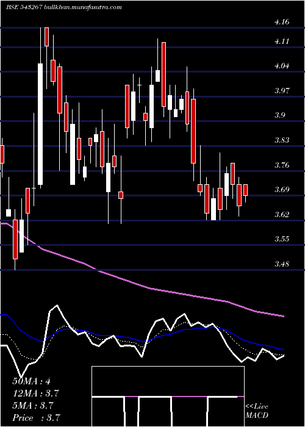Viewport: 305px width, 427px height.
Task: Click the 3.9 price axis label
Action: (x=280, y=115)
